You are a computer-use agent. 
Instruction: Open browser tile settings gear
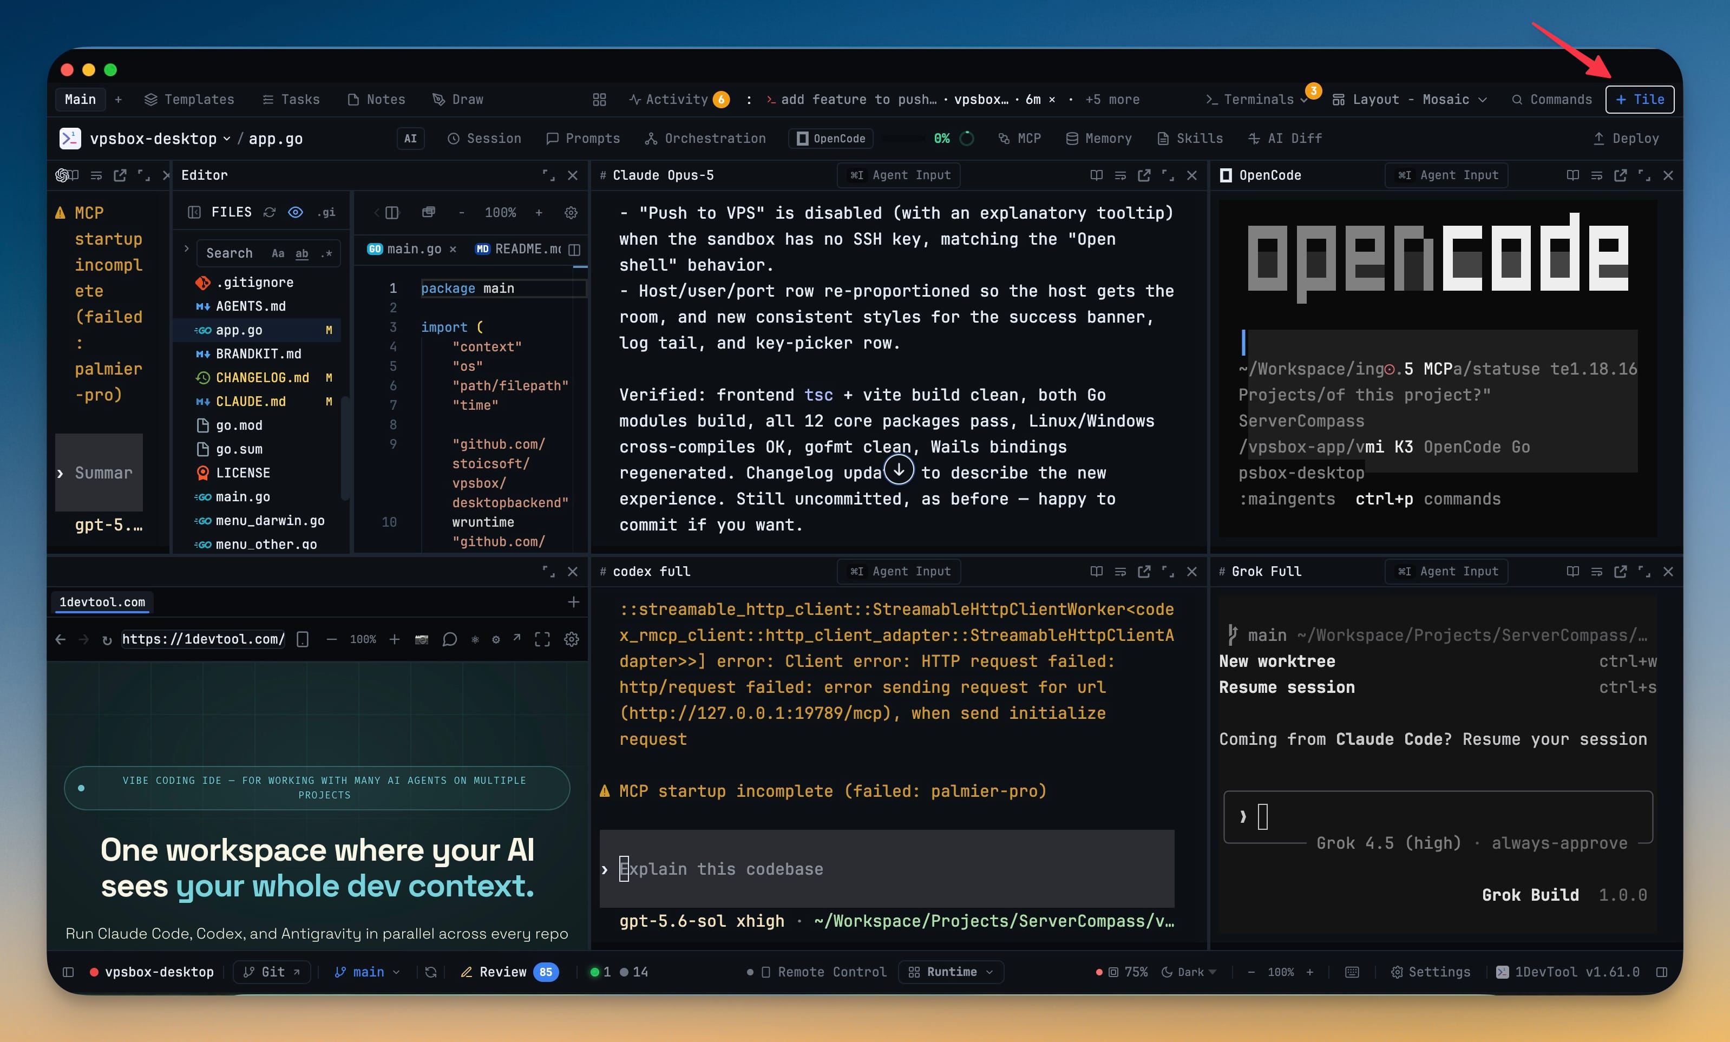pyautogui.click(x=572, y=640)
